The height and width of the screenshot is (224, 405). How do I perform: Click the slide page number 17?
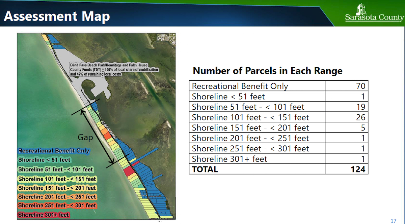pyautogui.click(x=393, y=221)
